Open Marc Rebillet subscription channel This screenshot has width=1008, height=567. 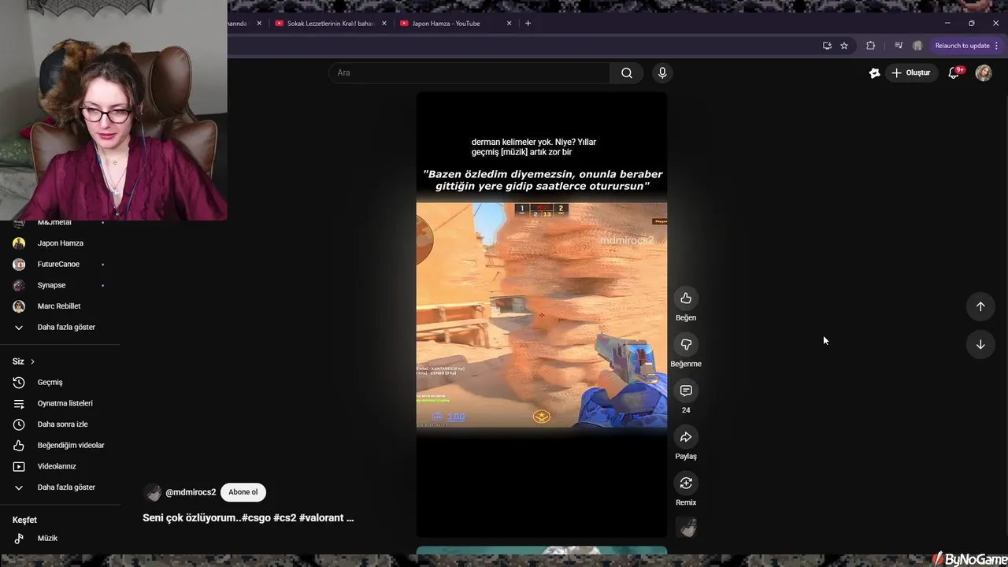(x=60, y=306)
